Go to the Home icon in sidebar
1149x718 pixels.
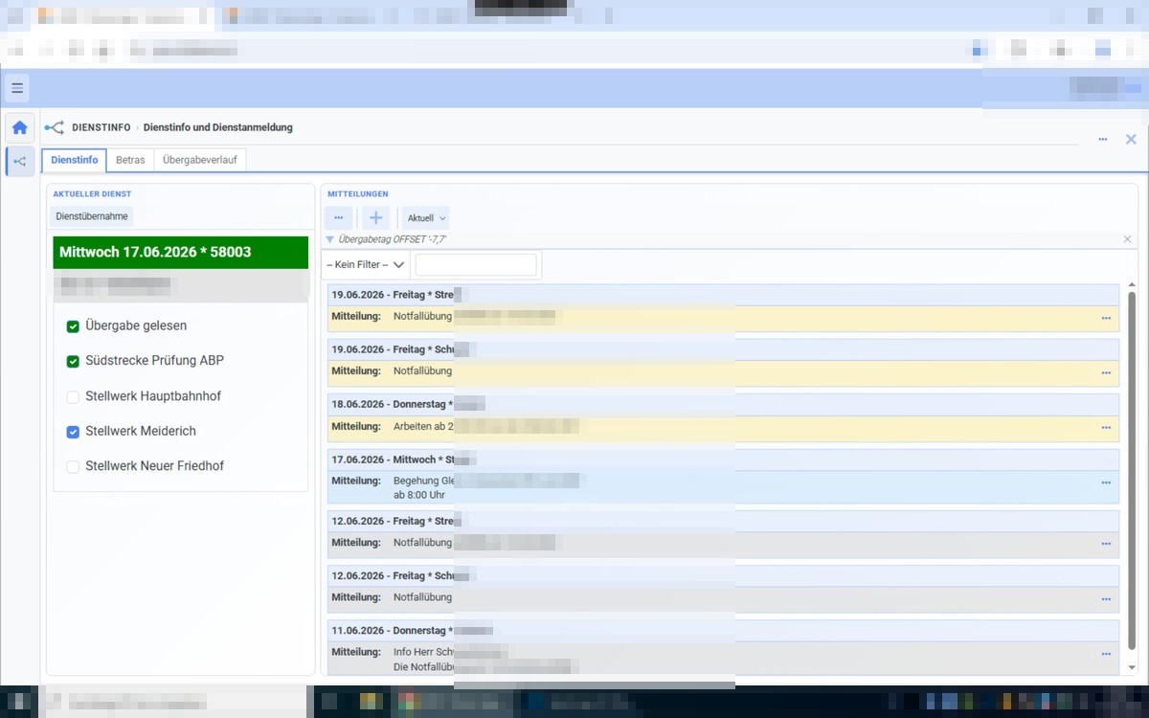19,127
